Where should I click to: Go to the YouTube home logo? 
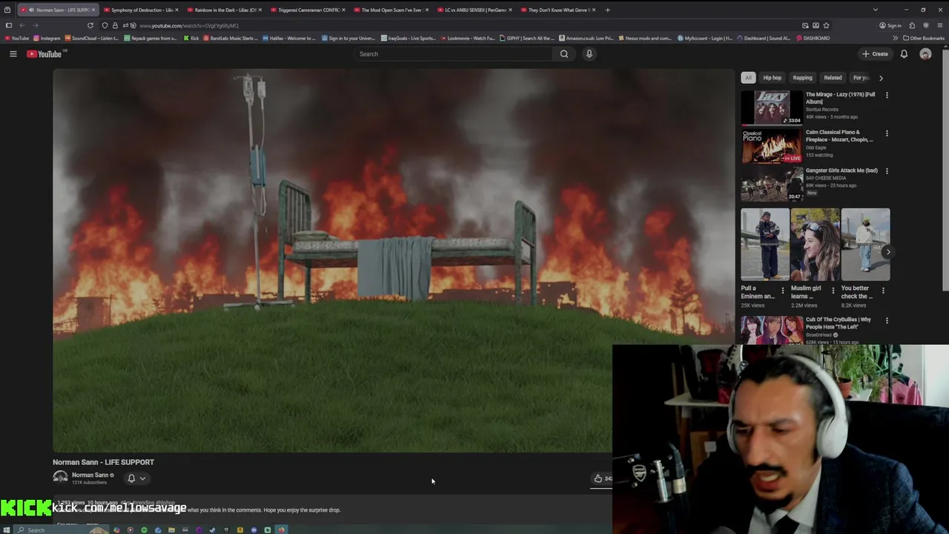[46, 54]
